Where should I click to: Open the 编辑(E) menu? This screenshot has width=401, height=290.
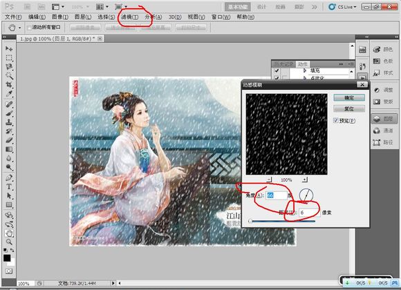click(x=37, y=17)
